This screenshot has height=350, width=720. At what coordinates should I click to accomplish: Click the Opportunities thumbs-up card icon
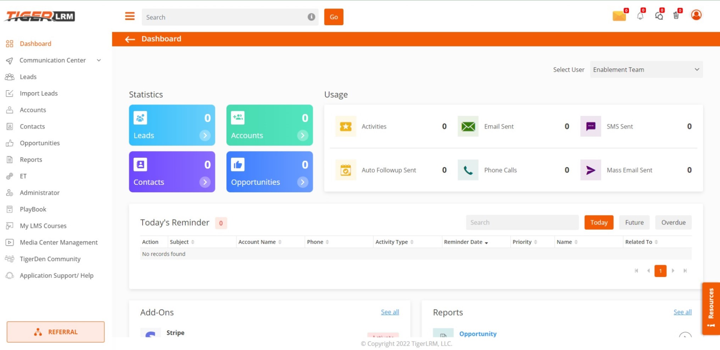(238, 165)
